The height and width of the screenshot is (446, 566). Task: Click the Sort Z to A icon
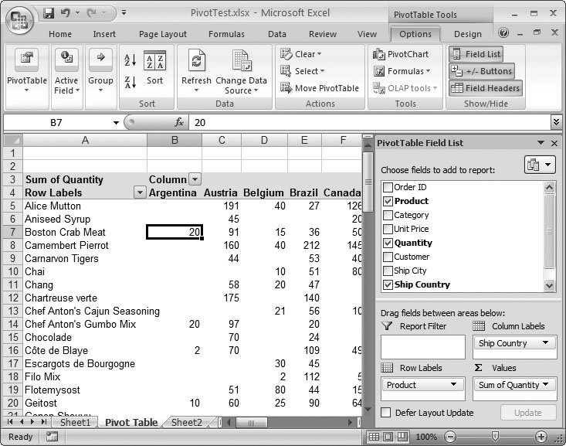point(130,81)
